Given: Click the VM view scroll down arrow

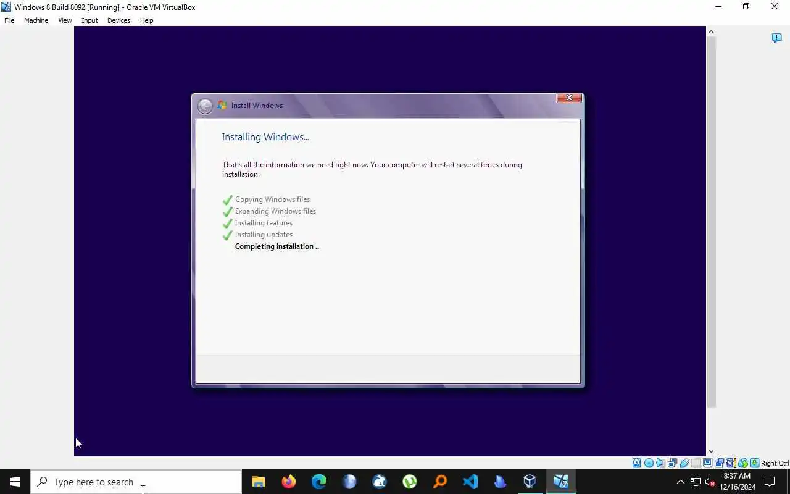Looking at the screenshot, I should click(711, 451).
